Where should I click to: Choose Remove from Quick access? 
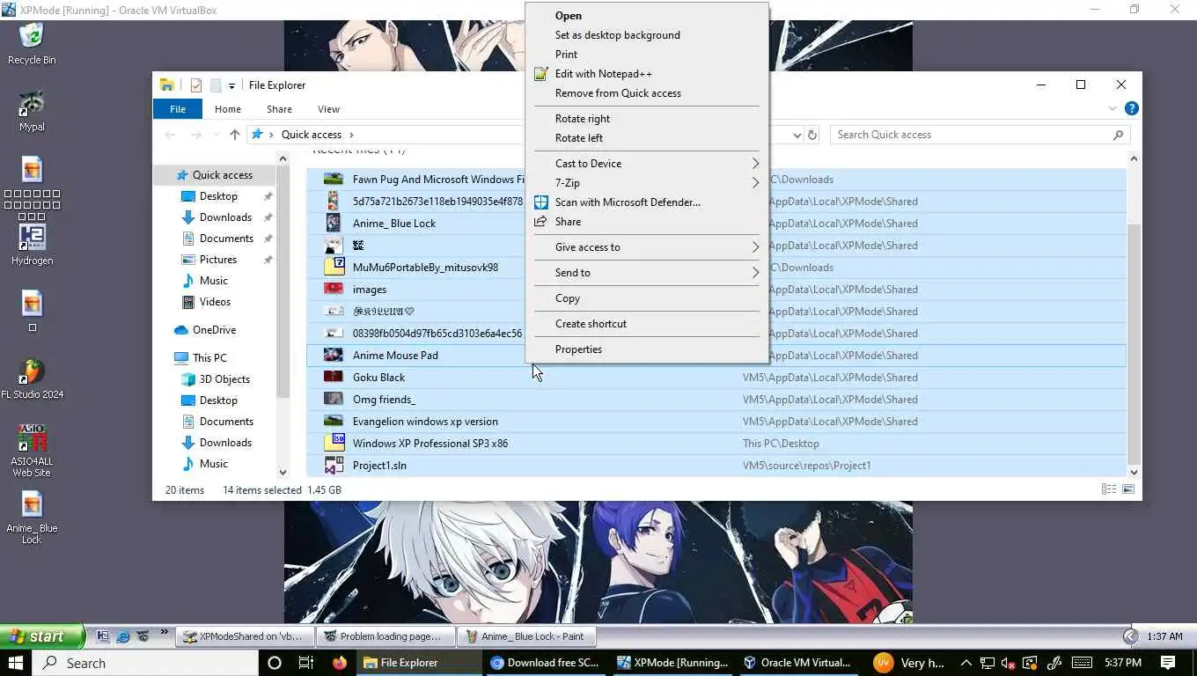(x=646, y=93)
